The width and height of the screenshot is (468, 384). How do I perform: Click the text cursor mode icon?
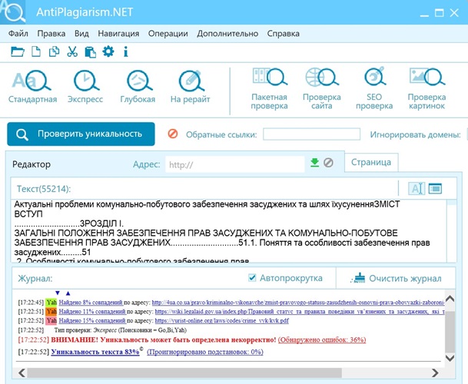tap(417, 188)
